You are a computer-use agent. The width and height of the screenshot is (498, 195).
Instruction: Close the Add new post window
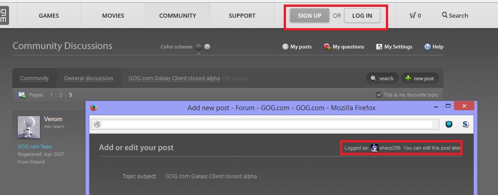point(464,106)
